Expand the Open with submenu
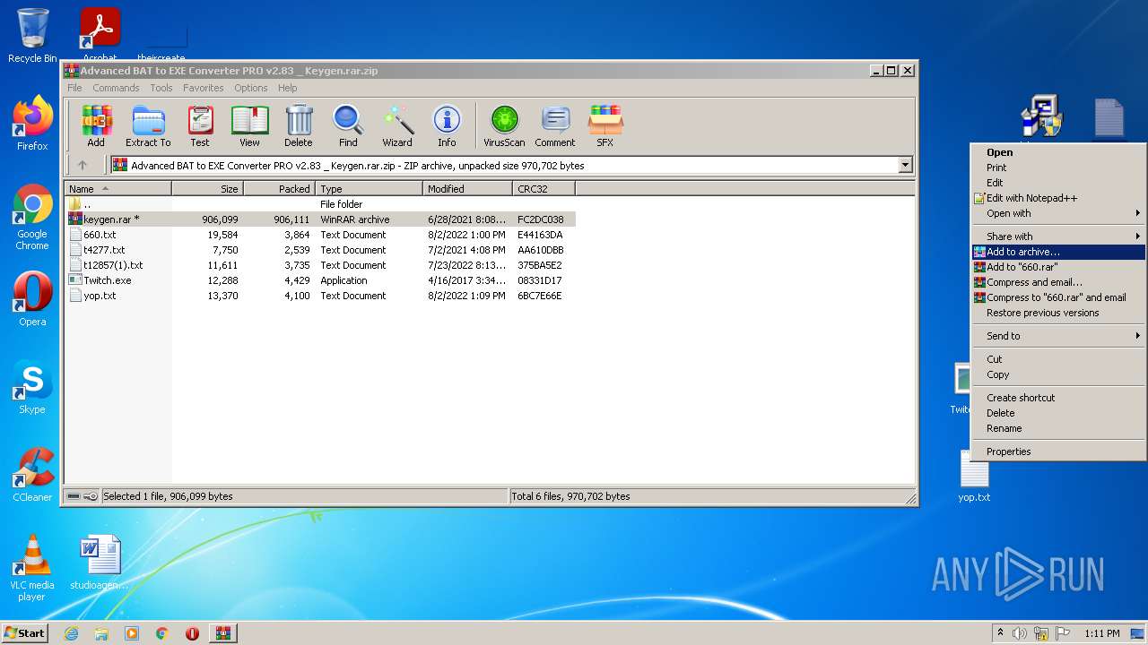Image resolution: width=1148 pixels, height=645 pixels. click(1059, 213)
